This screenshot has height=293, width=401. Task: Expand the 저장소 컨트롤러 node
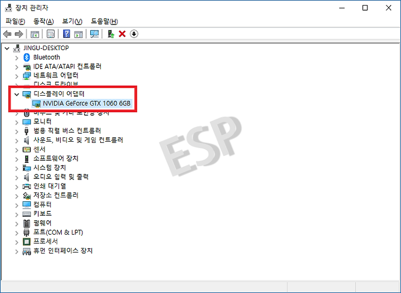coord(17,196)
